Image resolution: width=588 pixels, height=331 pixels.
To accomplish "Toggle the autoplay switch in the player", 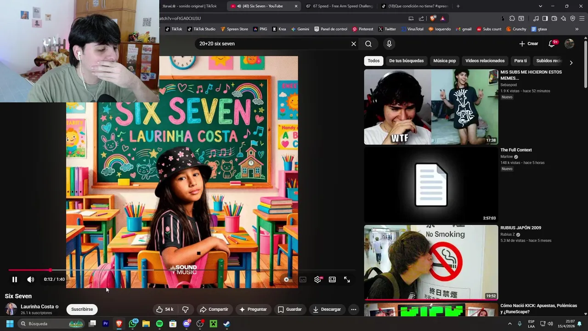I will (286, 280).
